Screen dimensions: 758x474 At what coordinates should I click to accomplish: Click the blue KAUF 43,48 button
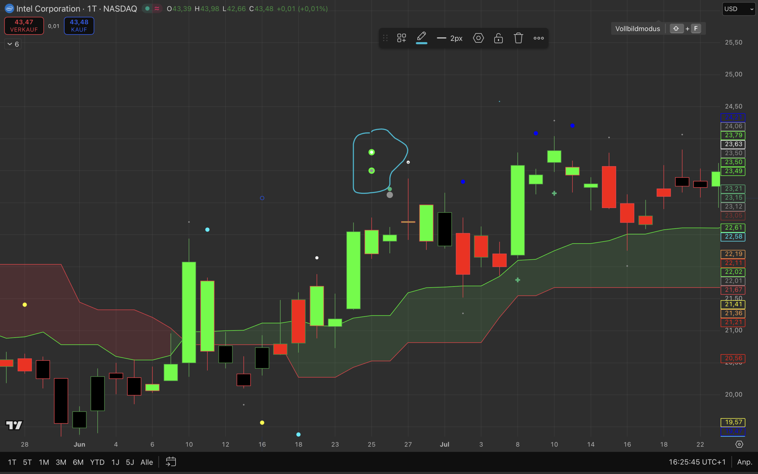click(79, 26)
